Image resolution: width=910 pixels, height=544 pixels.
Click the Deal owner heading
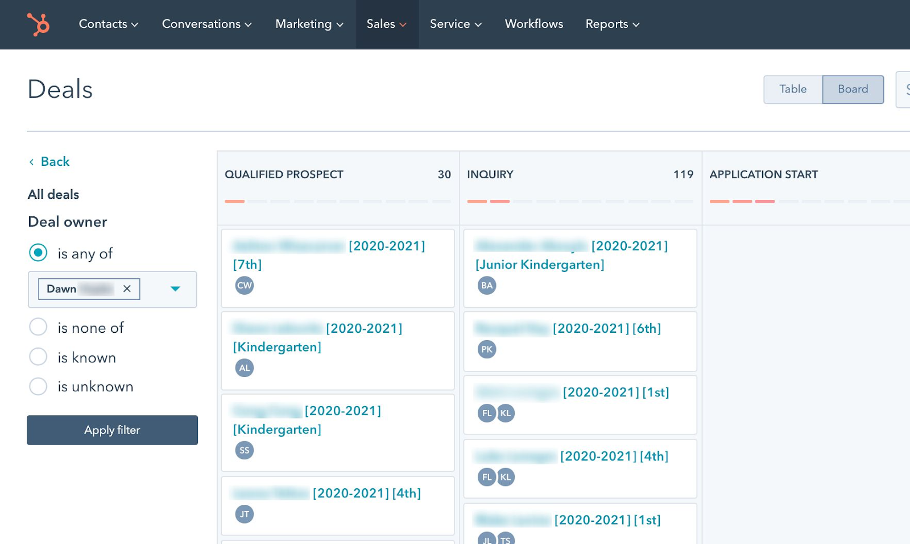point(68,221)
